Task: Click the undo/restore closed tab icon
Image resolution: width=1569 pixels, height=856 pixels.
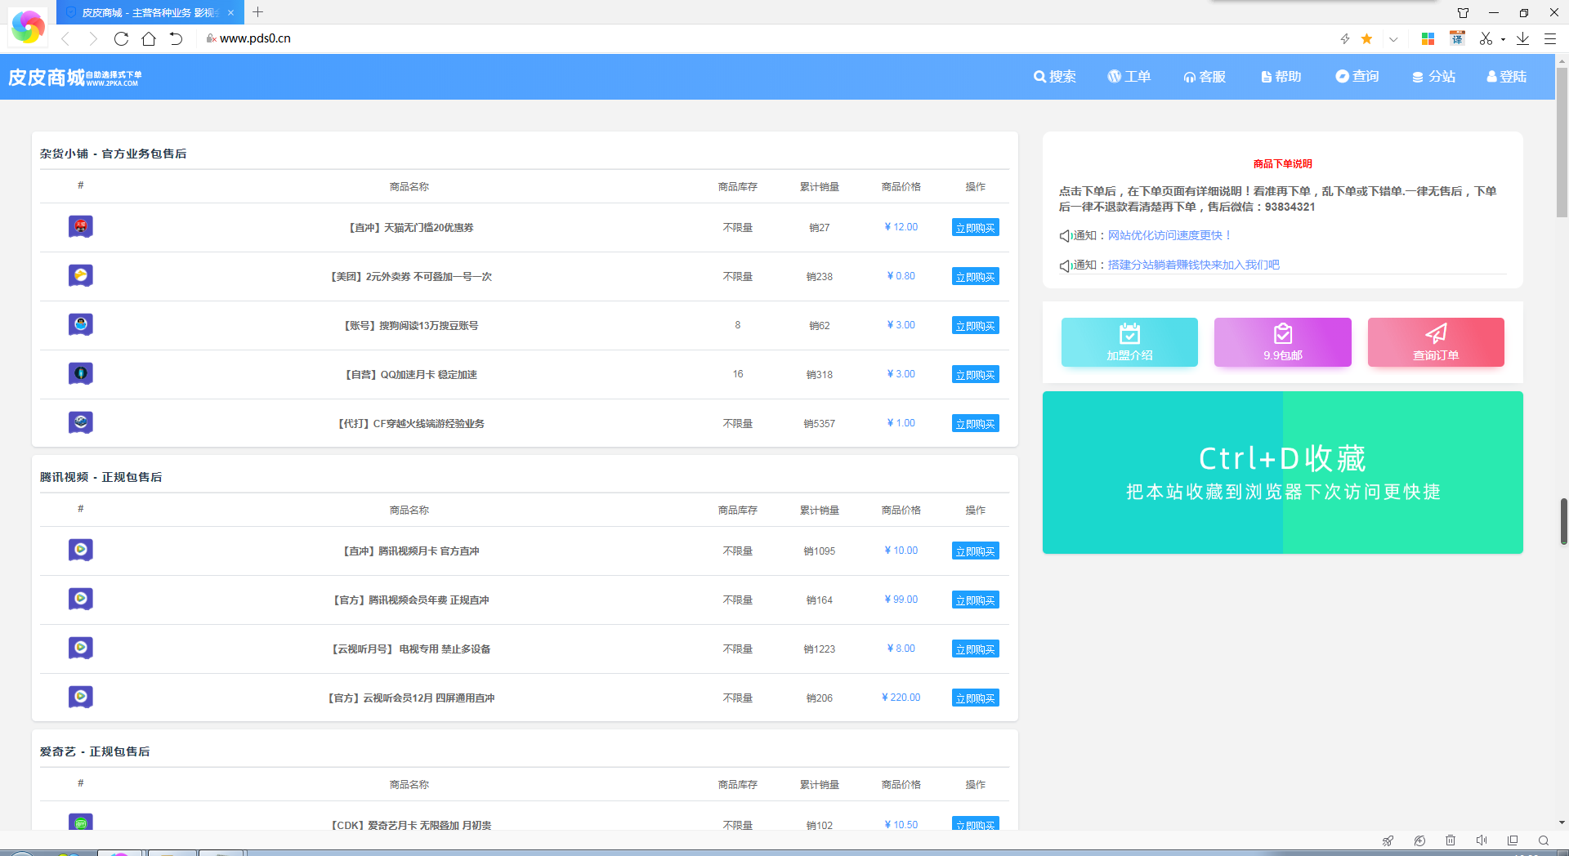Action: tap(176, 38)
